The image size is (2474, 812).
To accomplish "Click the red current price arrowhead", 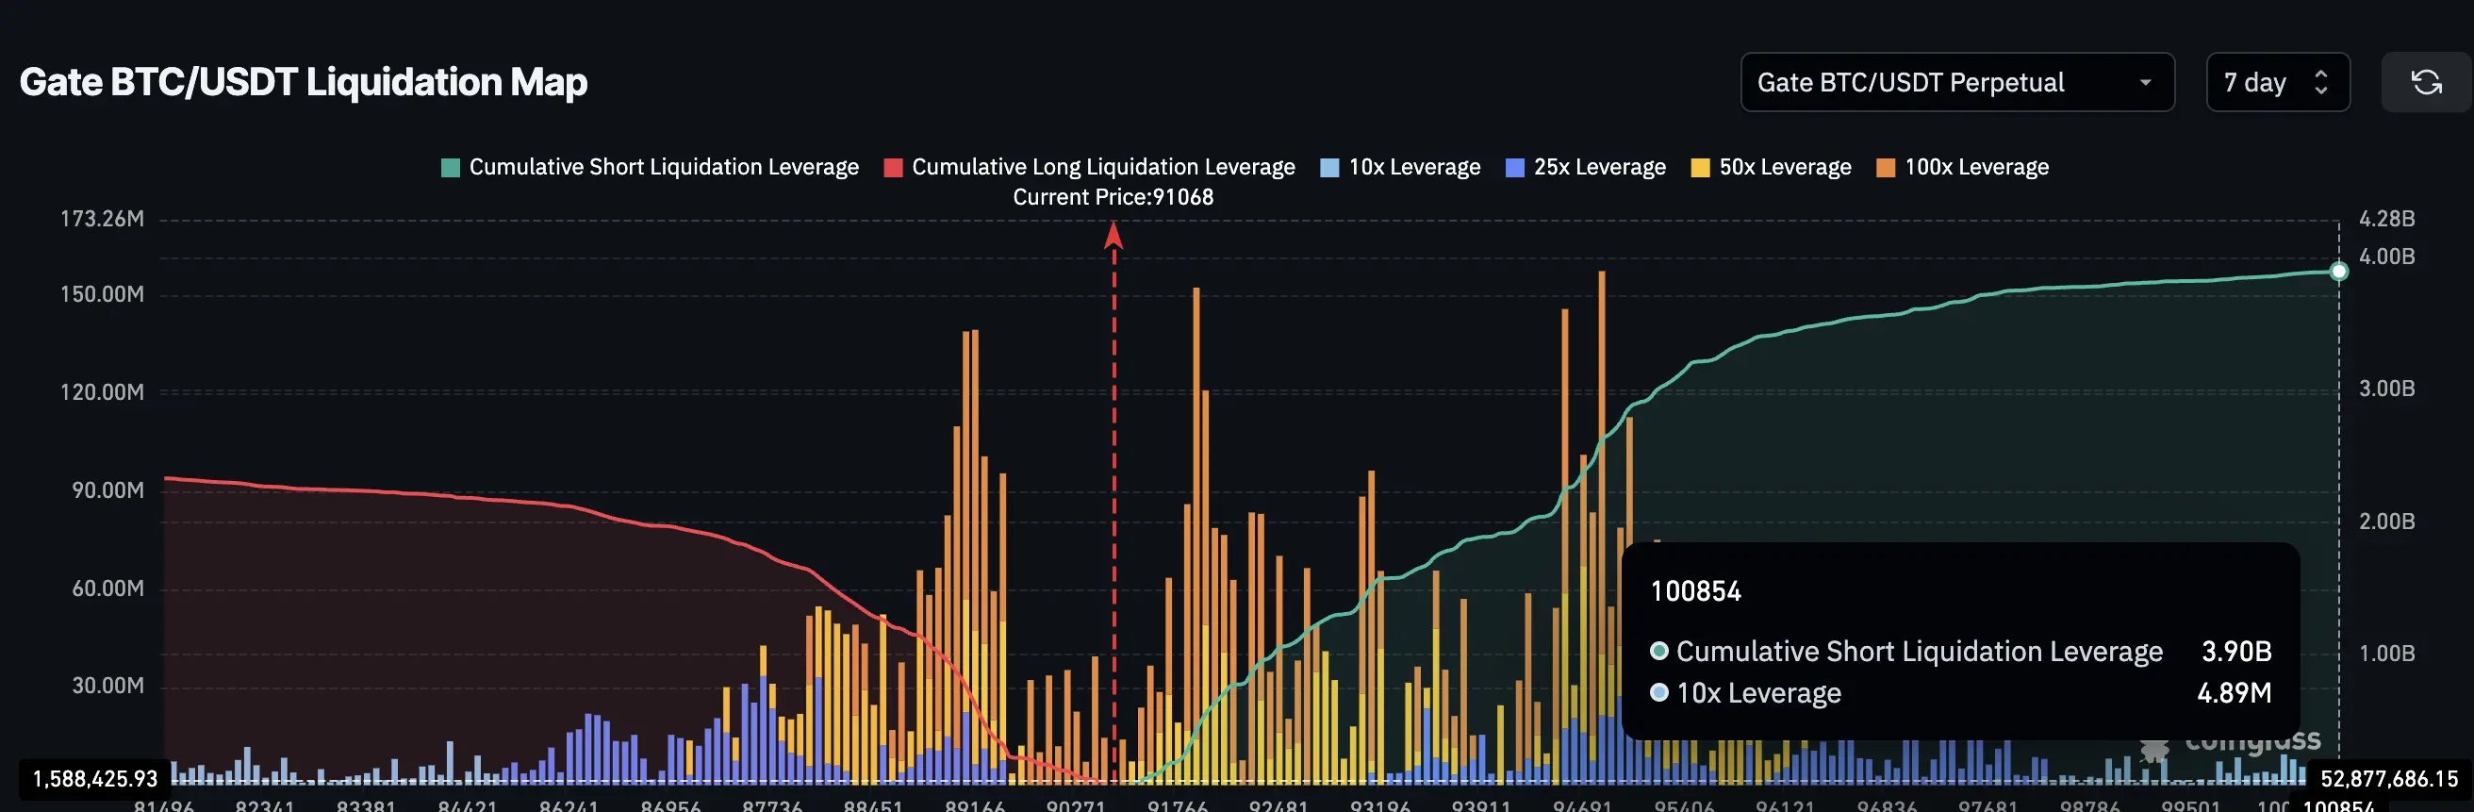I will (x=1113, y=236).
